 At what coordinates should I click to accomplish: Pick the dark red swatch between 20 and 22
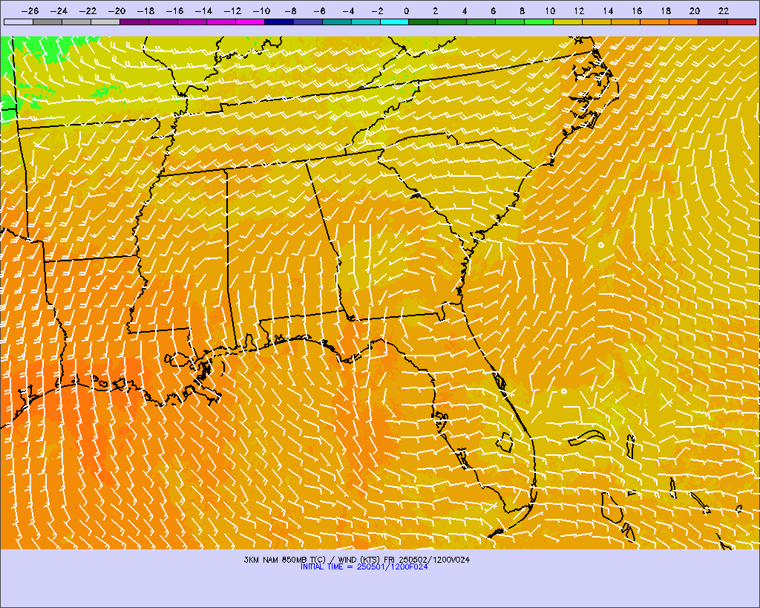[713, 22]
